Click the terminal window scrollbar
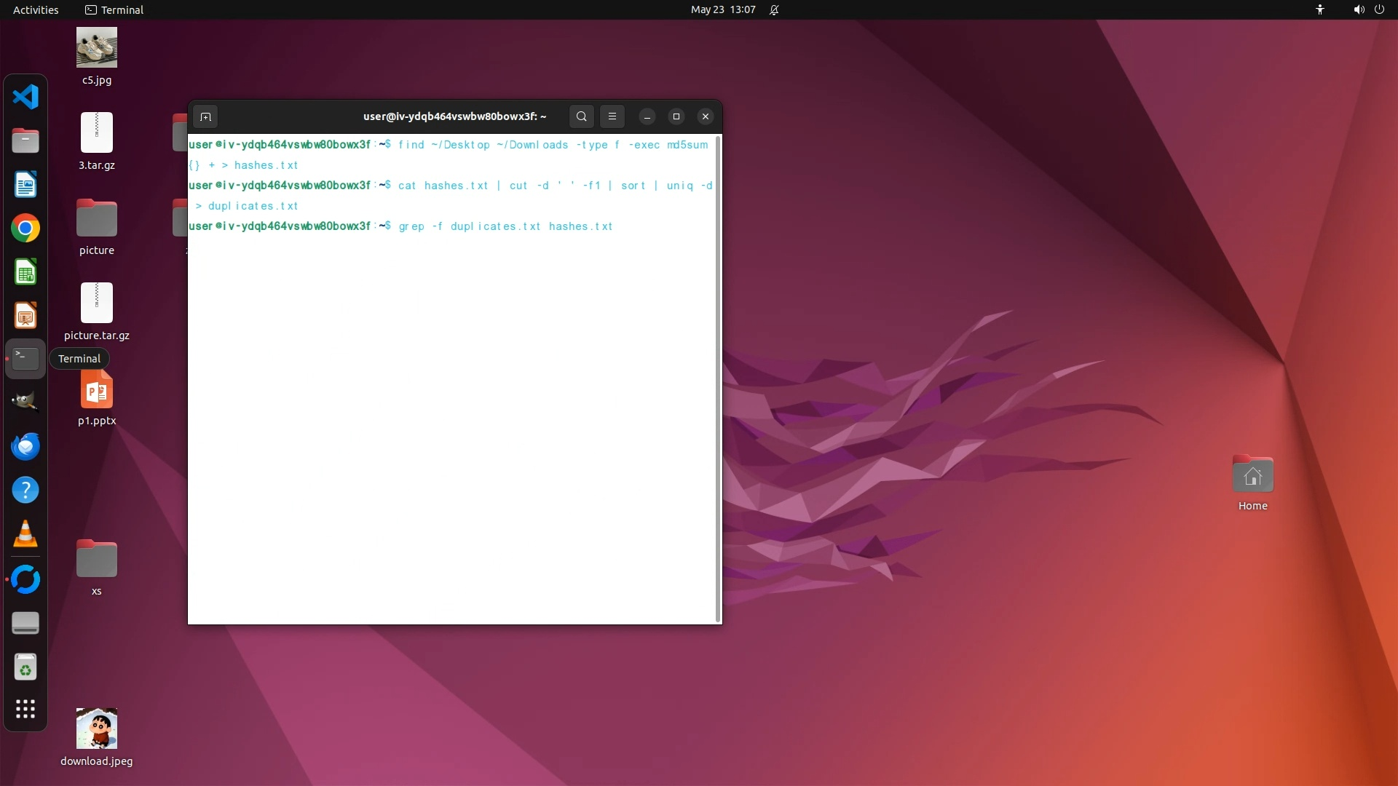 click(718, 378)
